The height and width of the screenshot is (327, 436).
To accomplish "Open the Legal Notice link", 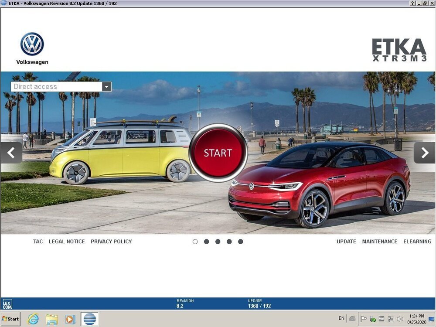I will pyautogui.click(x=67, y=242).
